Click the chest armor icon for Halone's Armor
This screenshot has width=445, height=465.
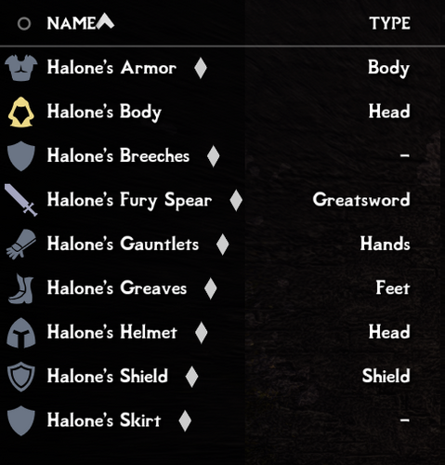click(x=21, y=68)
